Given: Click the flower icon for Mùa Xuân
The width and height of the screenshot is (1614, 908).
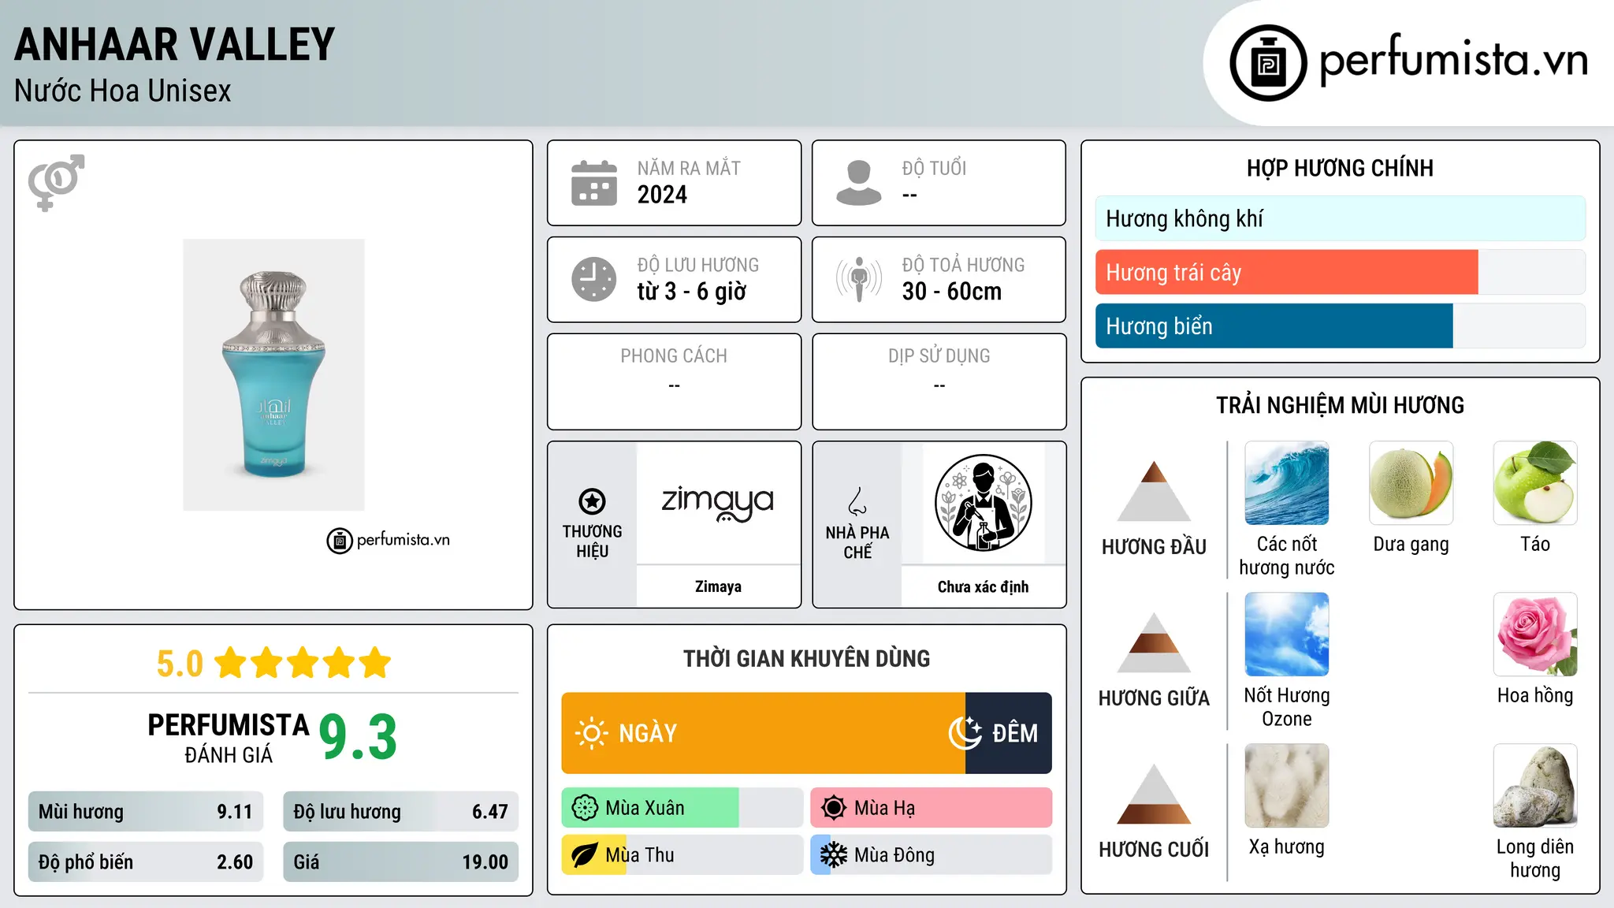Looking at the screenshot, I should (x=585, y=808).
